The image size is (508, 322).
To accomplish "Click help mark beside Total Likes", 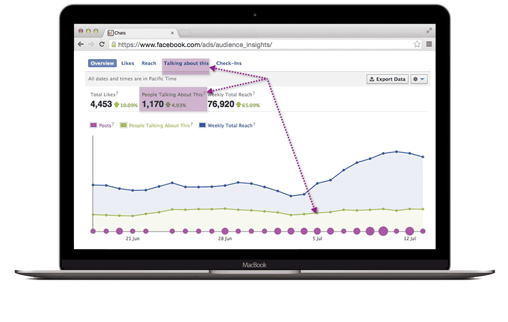I will [x=117, y=93].
